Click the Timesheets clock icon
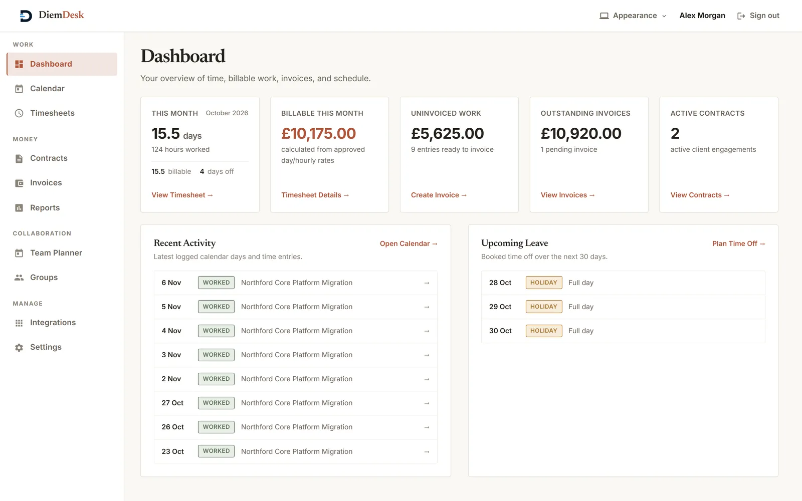Screen dimensions: 802x501 pyautogui.click(x=19, y=113)
